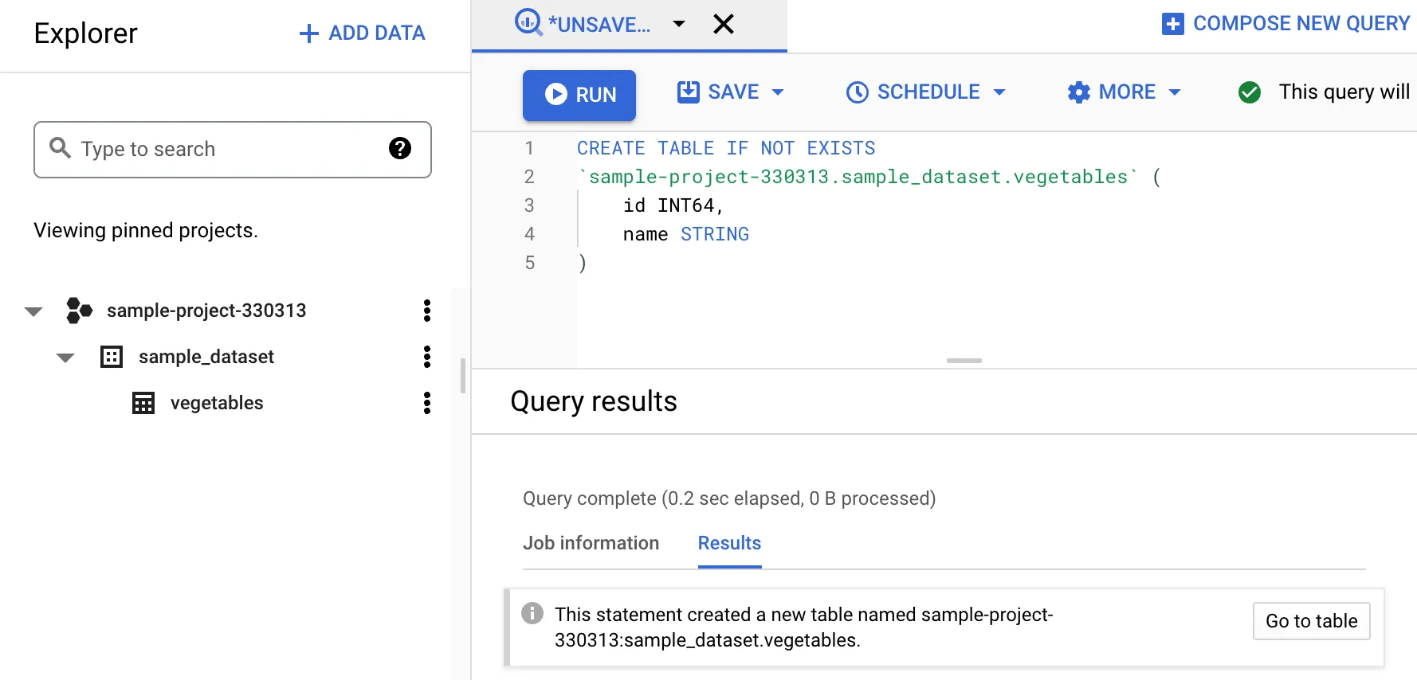The height and width of the screenshot is (680, 1417).
Task: Close the unsaved query tab
Action: pos(723,24)
